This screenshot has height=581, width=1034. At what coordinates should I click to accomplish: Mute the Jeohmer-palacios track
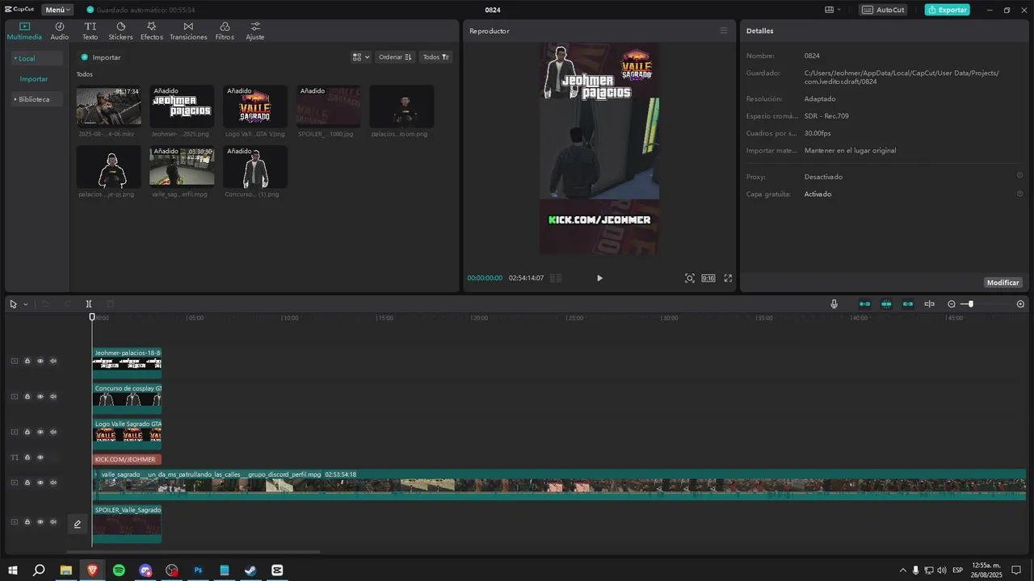pyautogui.click(x=53, y=361)
